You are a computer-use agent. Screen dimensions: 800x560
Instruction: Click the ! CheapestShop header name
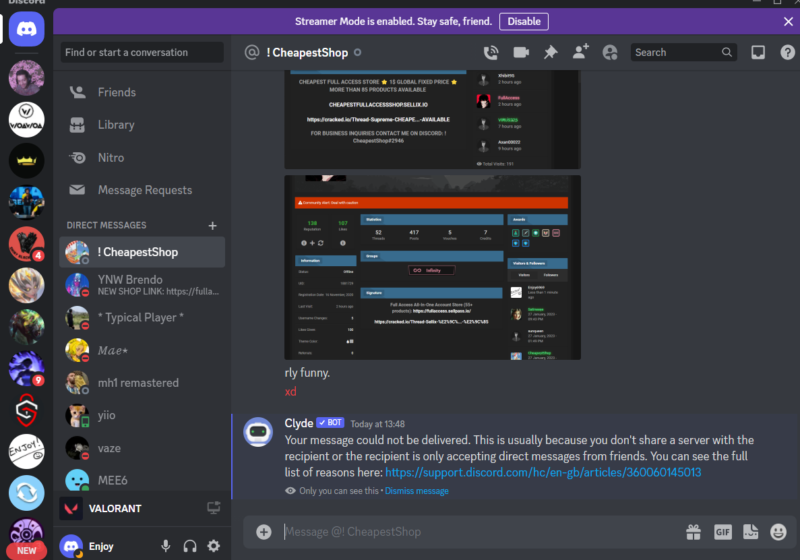coord(307,53)
